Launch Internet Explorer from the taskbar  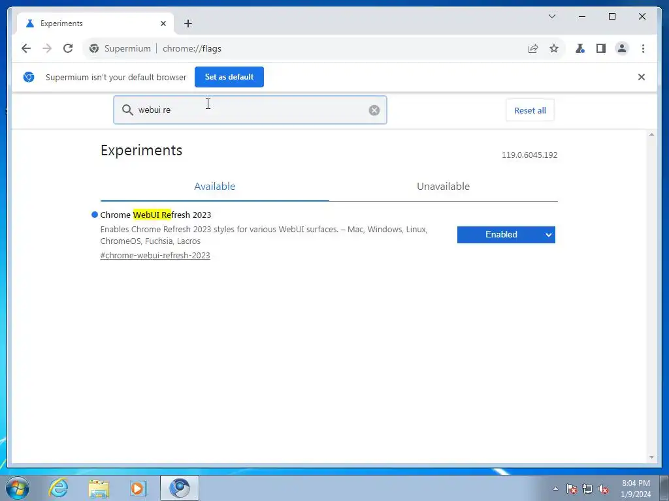[x=58, y=488]
